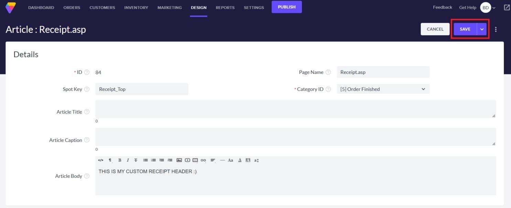Open the Orders menu
This screenshot has width=511, height=208.
tap(72, 8)
